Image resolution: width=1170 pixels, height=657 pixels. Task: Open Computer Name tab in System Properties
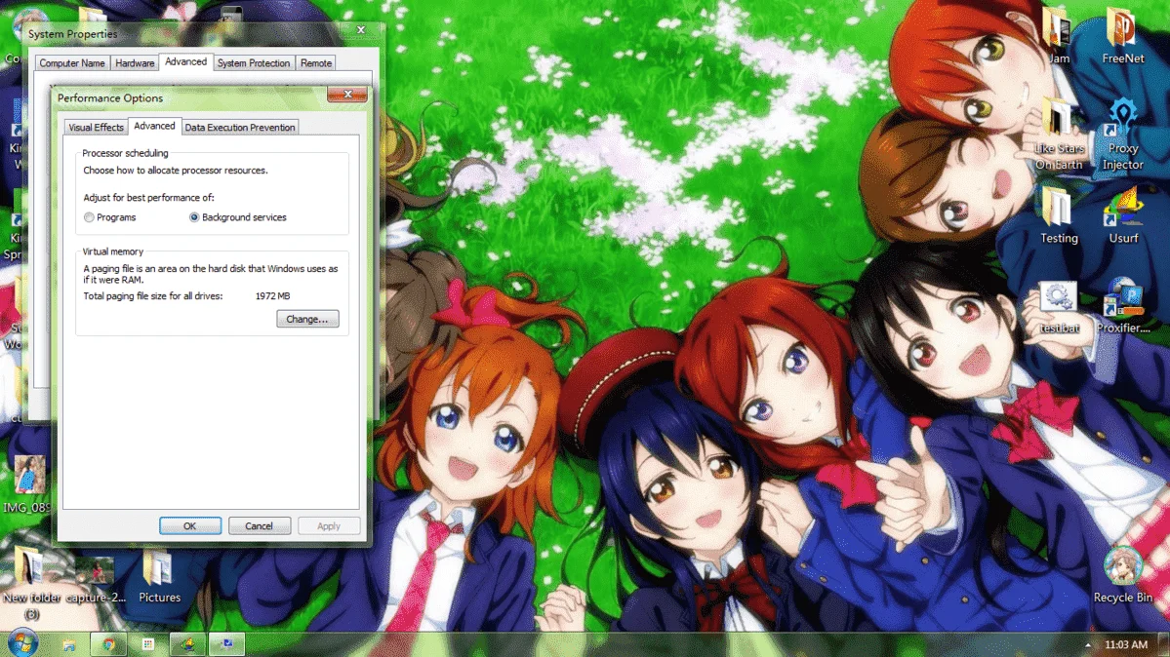(x=71, y=63)
